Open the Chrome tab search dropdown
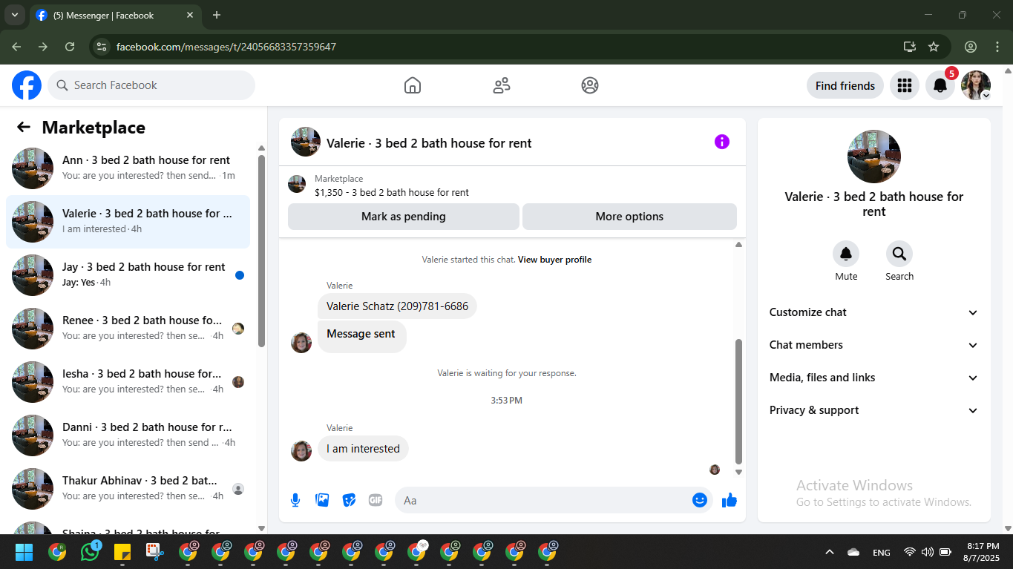 point(14,15)
